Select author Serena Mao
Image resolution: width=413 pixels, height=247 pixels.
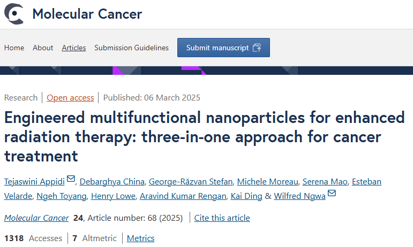pyautogui.click(x=325, y=182)
